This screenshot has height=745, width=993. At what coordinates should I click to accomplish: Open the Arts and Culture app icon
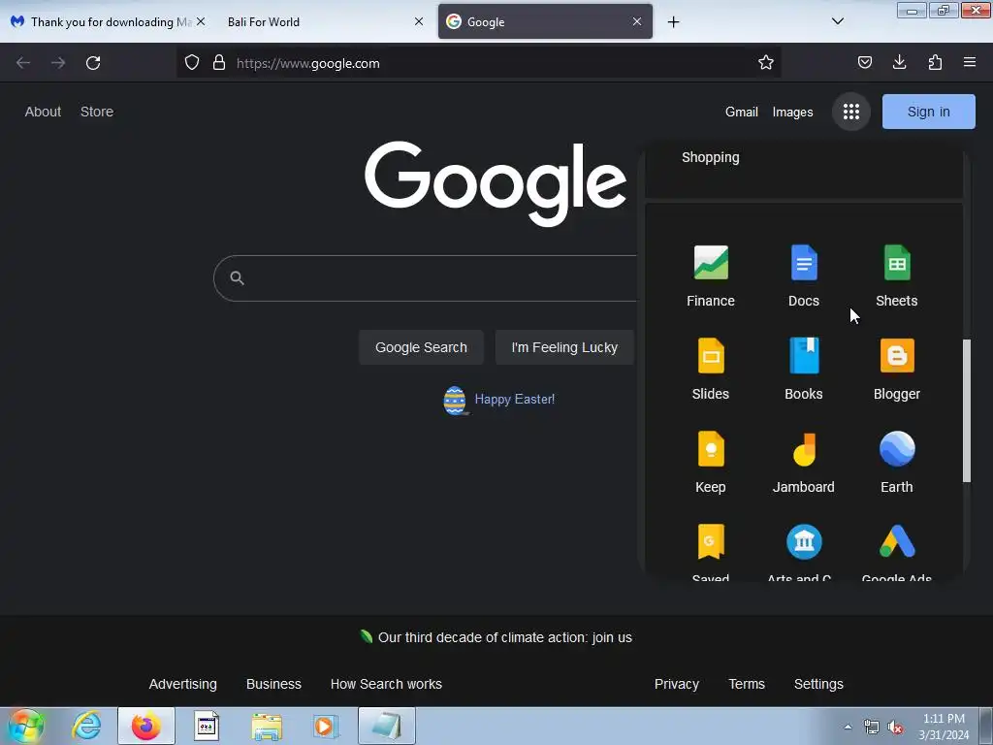[804, 541]
